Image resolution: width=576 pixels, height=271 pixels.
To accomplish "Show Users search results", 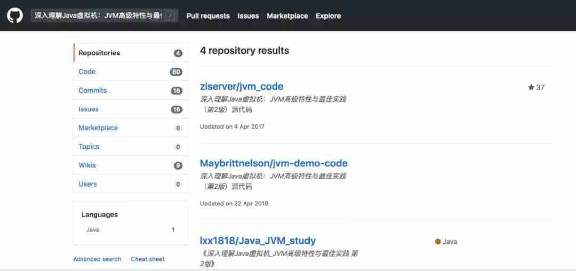I will click(x=131, y=184).
